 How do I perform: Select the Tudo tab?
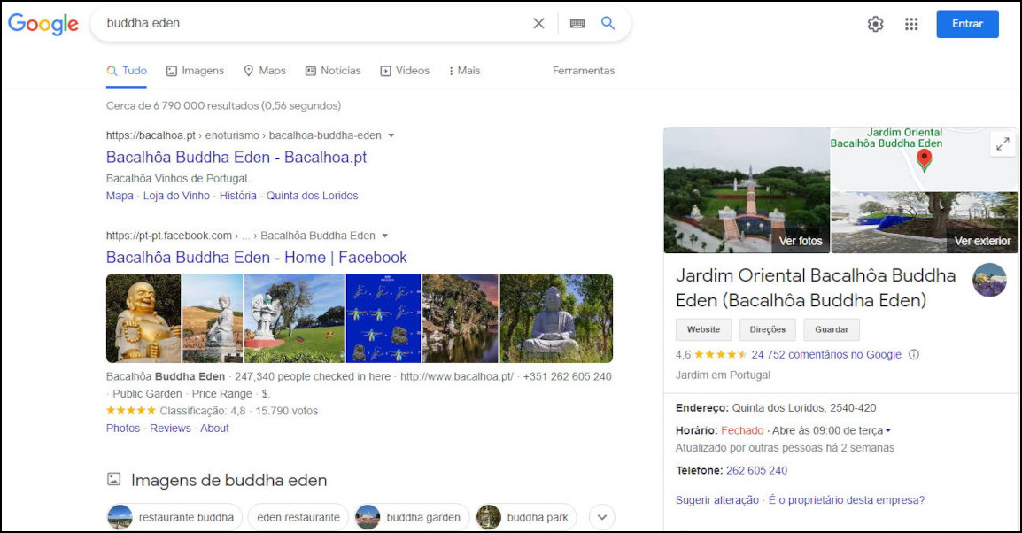click(128, 71)
